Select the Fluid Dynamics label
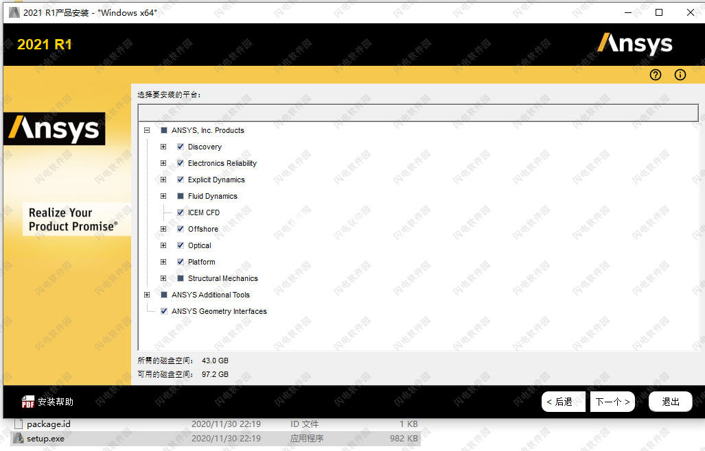The width and height of the screenshot is (705, 451). (x=213, y=196)
